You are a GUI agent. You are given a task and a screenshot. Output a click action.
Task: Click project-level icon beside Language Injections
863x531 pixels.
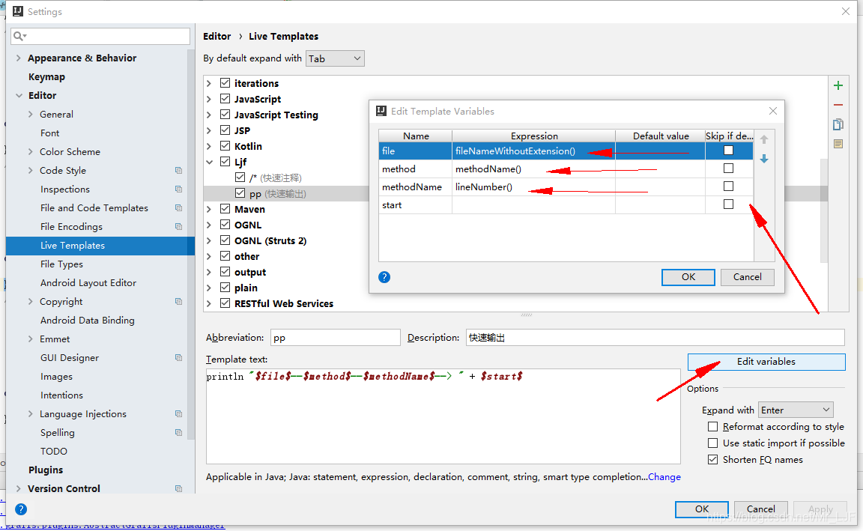[178, 414]
